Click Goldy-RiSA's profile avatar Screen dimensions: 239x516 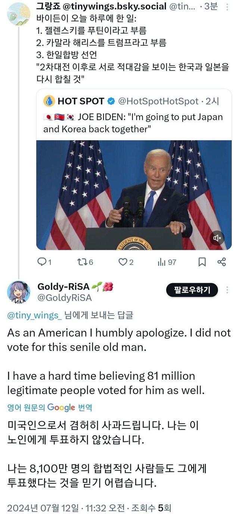click(x=19, y=292)
